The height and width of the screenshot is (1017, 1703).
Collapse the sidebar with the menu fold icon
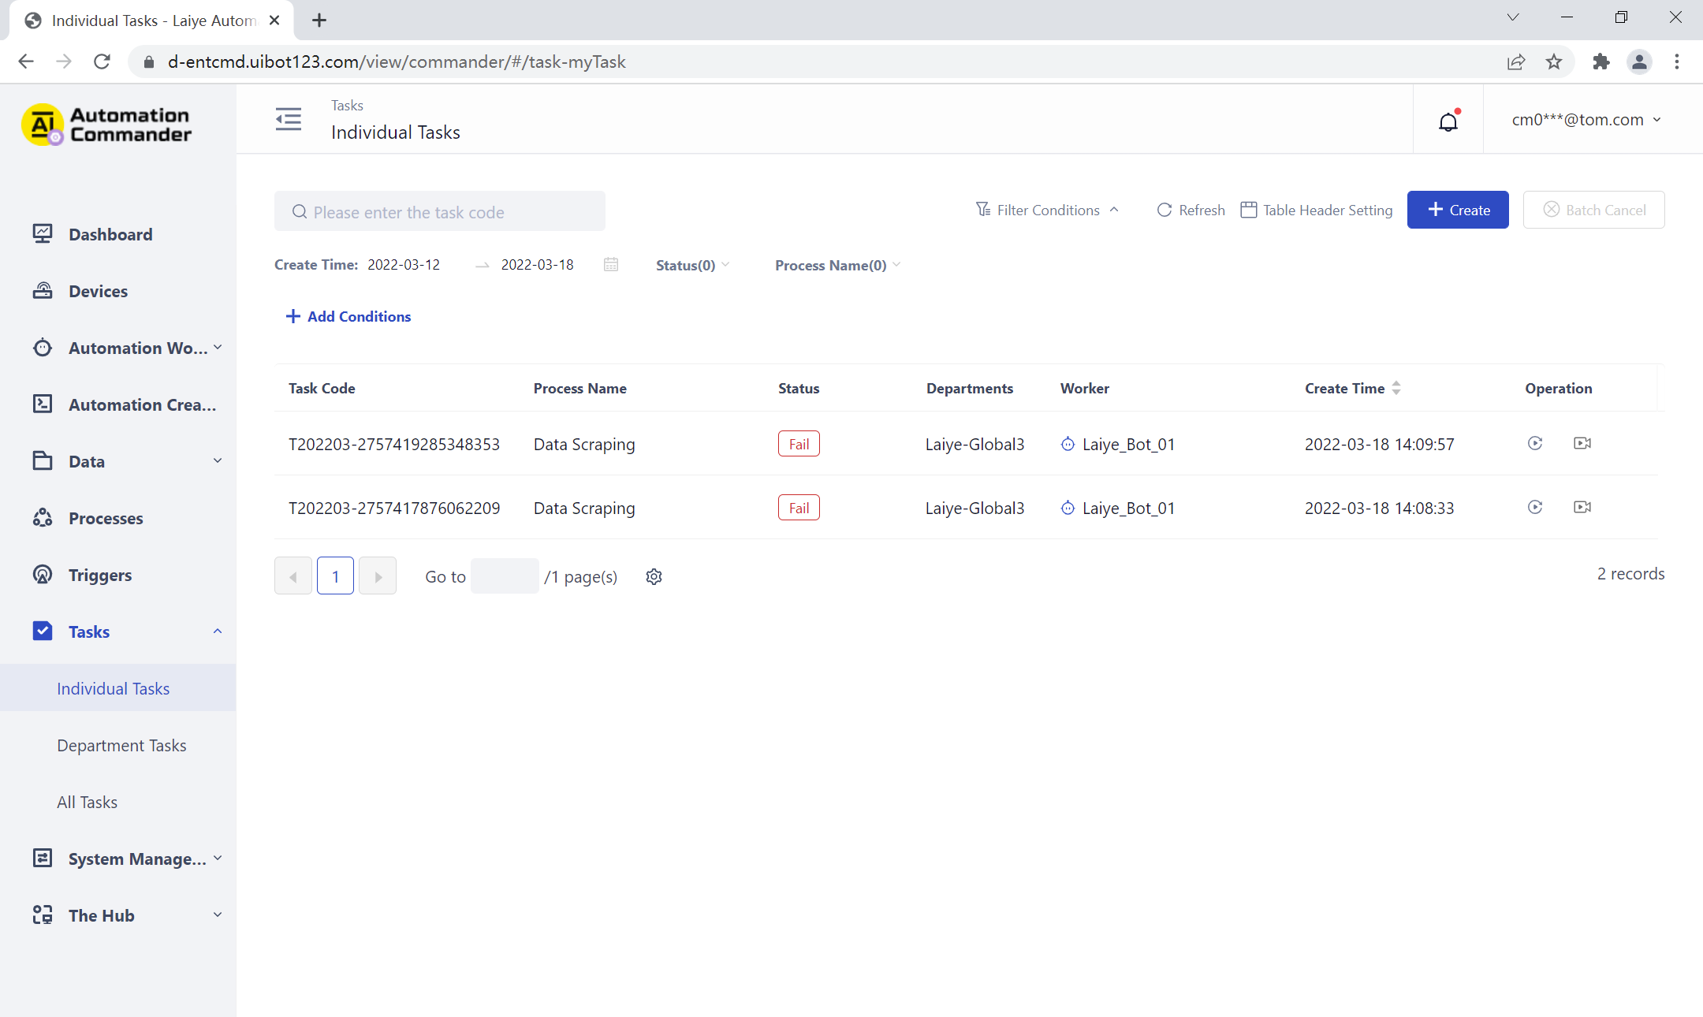tap(289, 119)
